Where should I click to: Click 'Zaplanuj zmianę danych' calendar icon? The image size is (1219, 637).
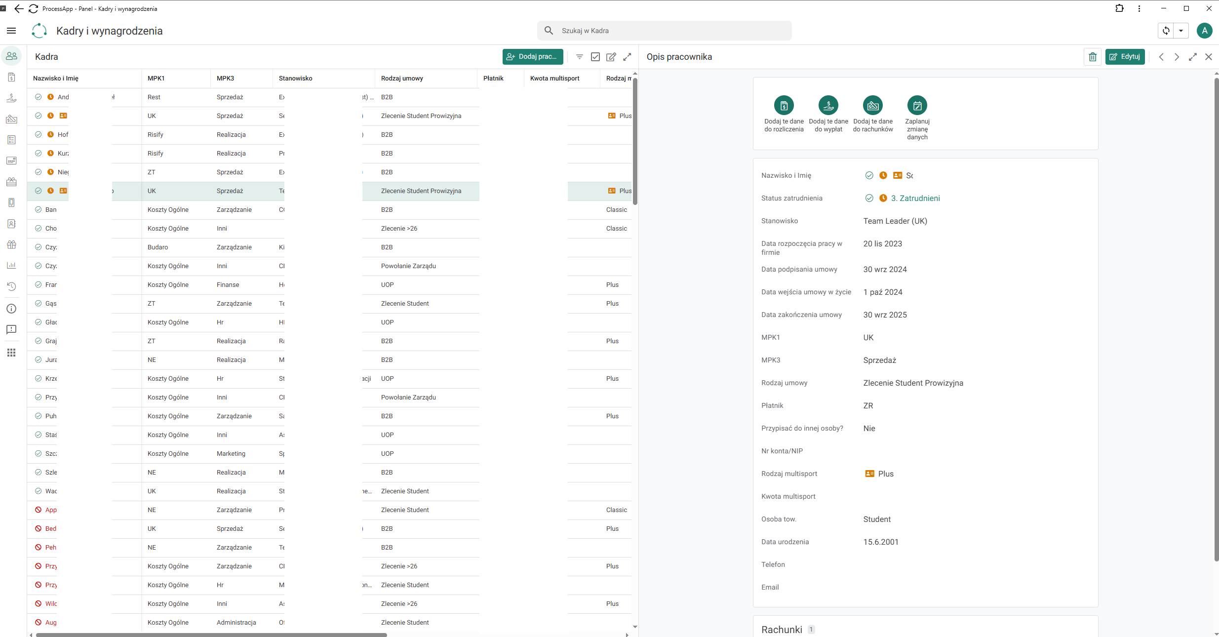click(x=917, y=105)
